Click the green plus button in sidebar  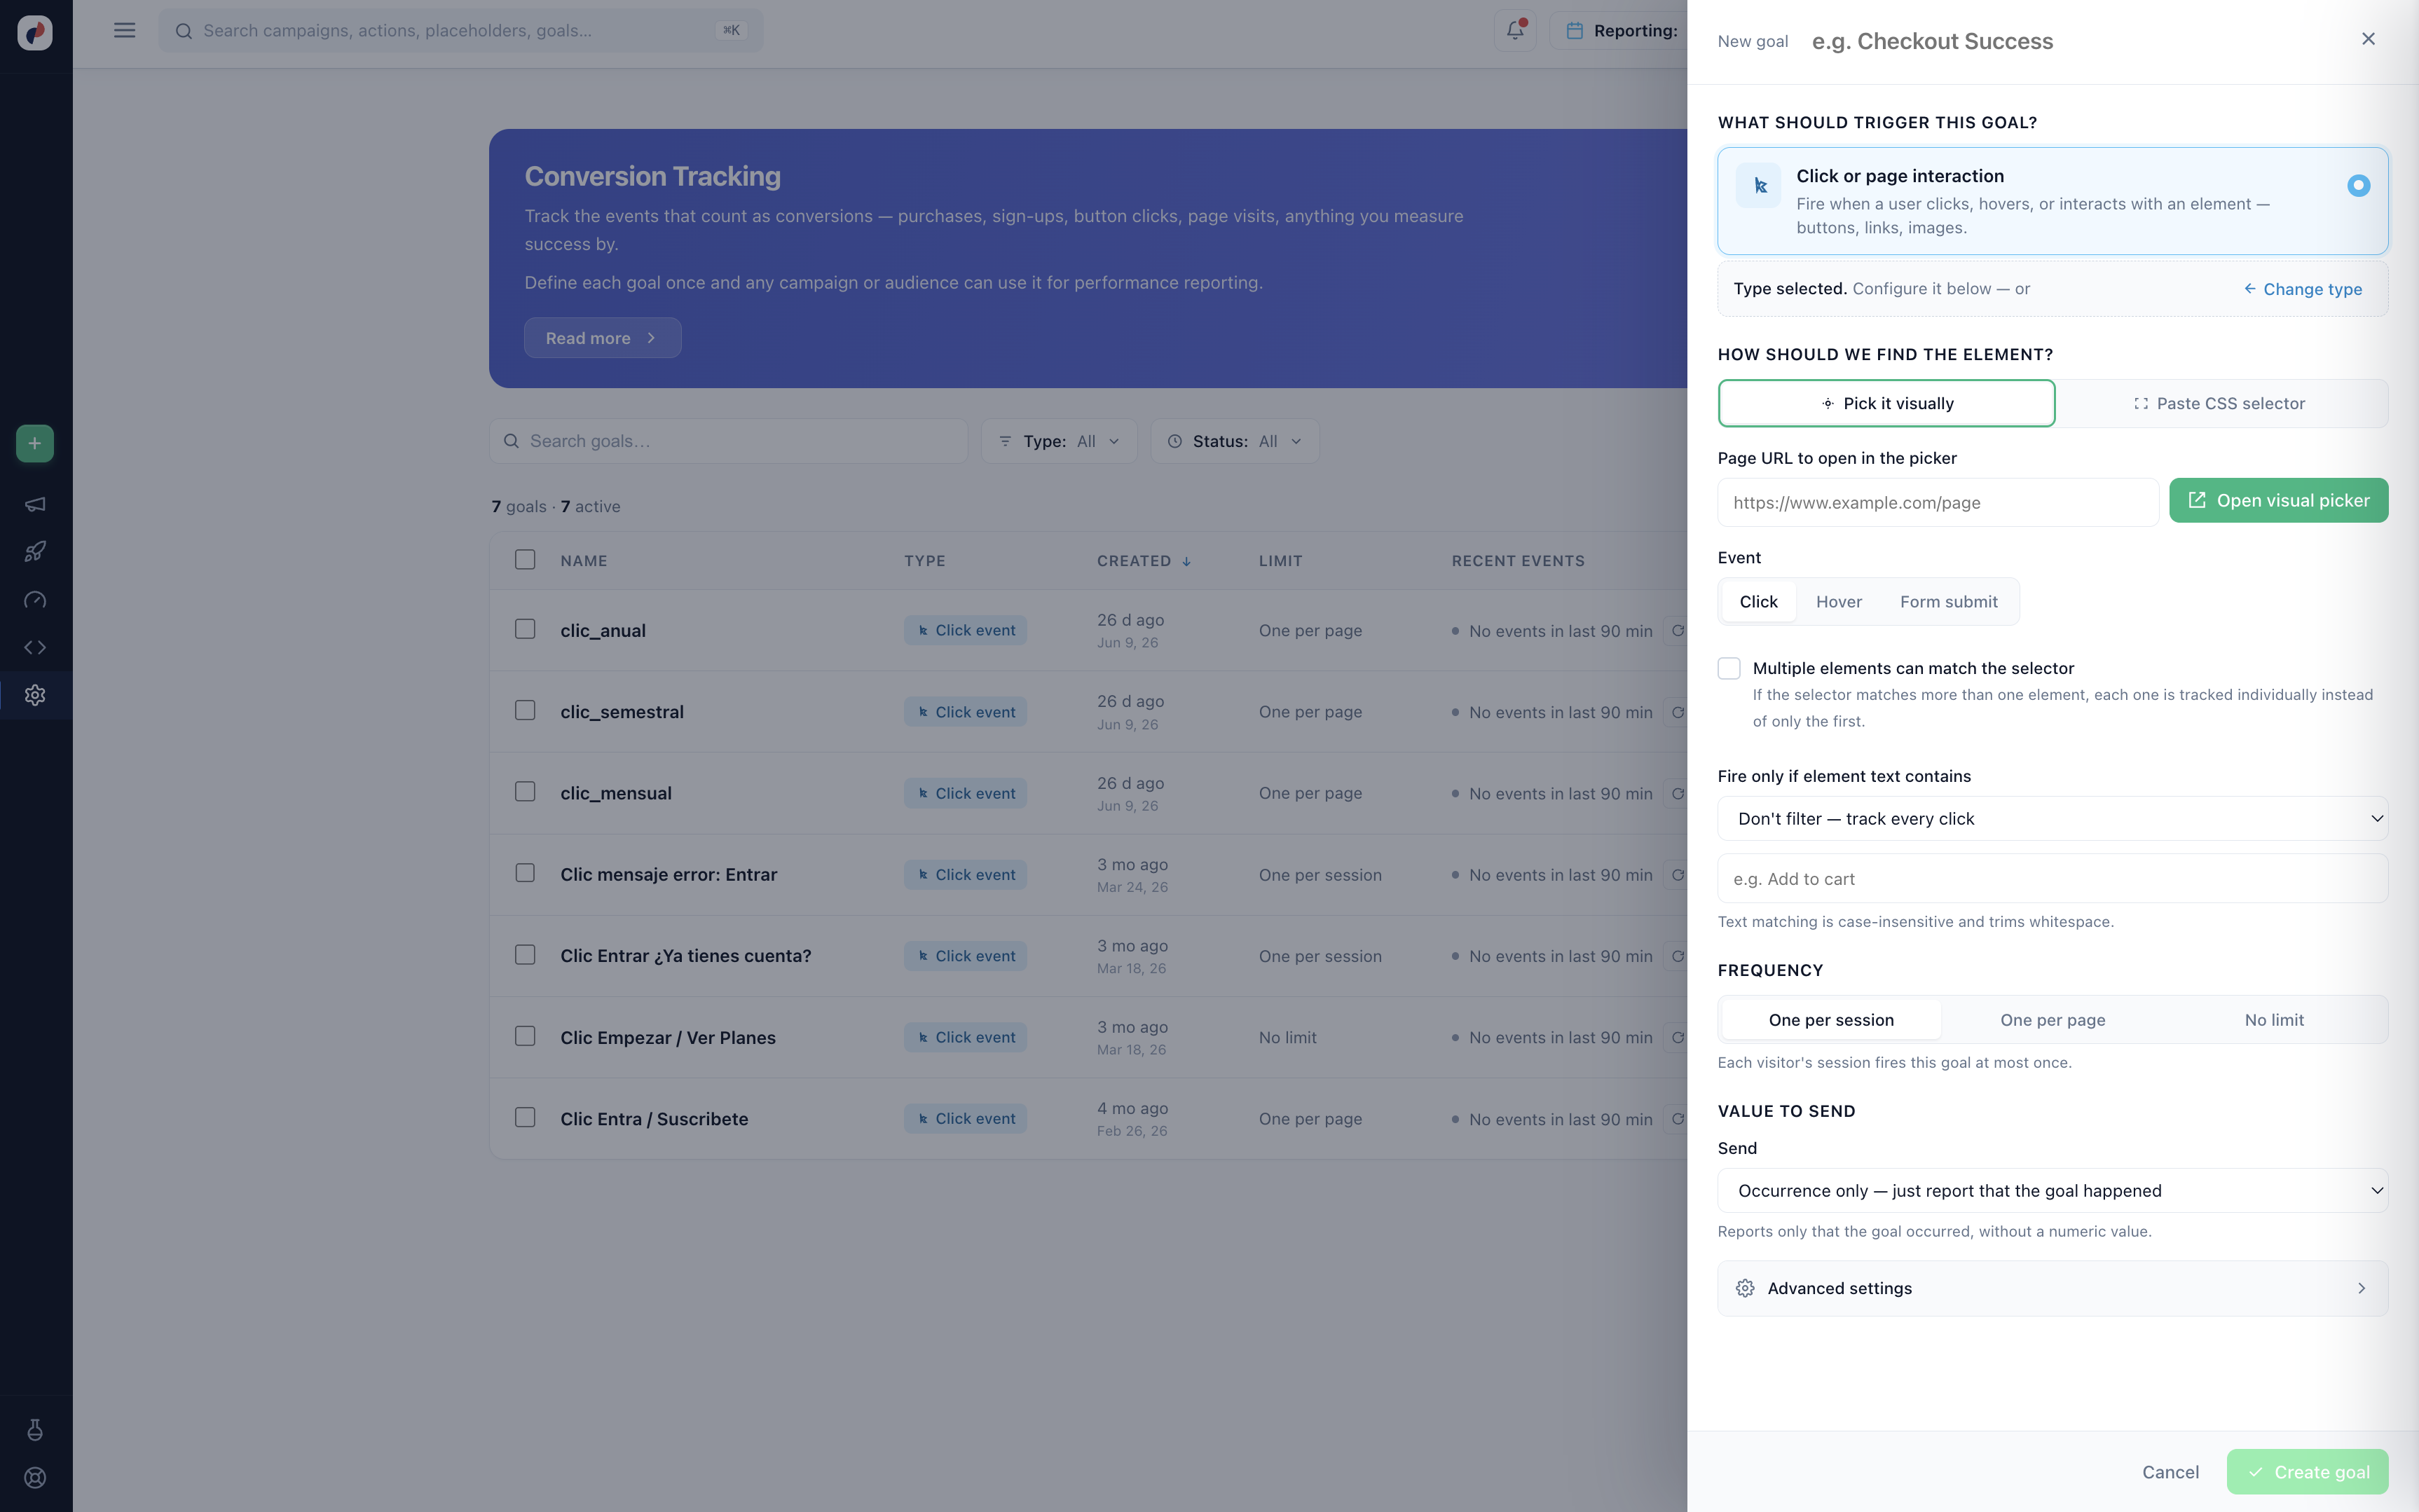tap(35, 443)
